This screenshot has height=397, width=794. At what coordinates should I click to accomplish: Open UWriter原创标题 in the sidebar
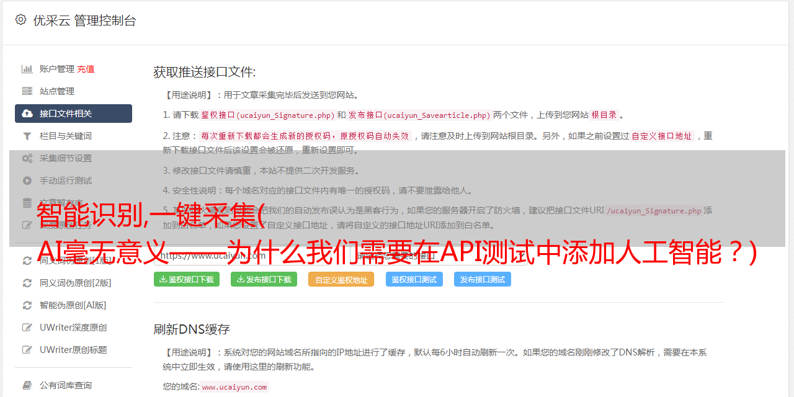(x=73, y=350)
